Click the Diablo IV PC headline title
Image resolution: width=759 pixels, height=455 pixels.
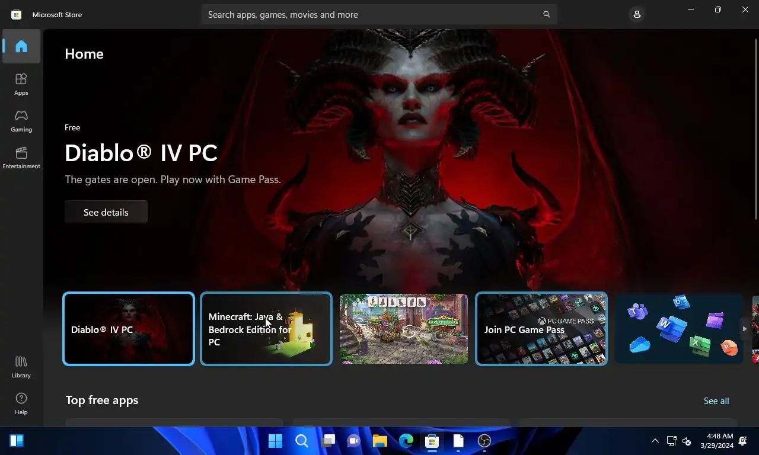click(x=141, y=153)
